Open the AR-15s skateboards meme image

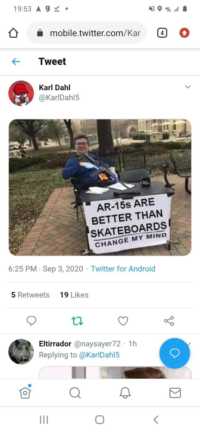[x=100, y=187]
